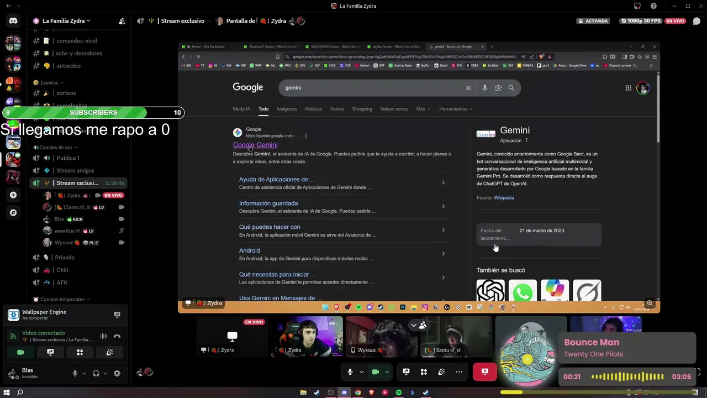Open headphones output options arrow in user panel
The width and height of the screenshot is (707, 398).
tap(105, 374)
